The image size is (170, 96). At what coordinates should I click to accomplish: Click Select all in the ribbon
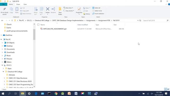click(96, 8)
